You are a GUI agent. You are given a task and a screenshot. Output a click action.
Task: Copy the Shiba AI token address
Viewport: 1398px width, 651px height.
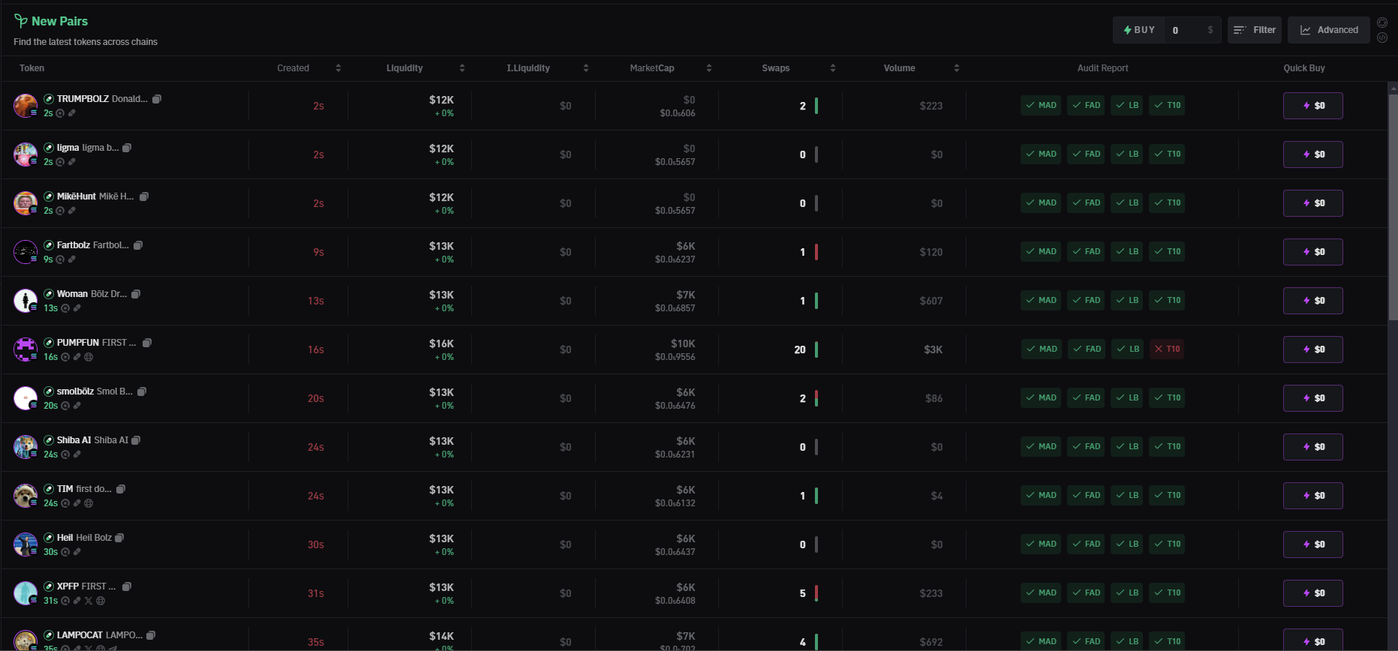(x=136, y=440)
